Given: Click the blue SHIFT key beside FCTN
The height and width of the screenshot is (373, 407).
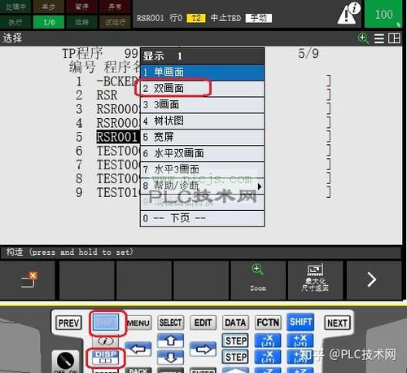Looking at the screenshot, I should click(x=300, y=322).
